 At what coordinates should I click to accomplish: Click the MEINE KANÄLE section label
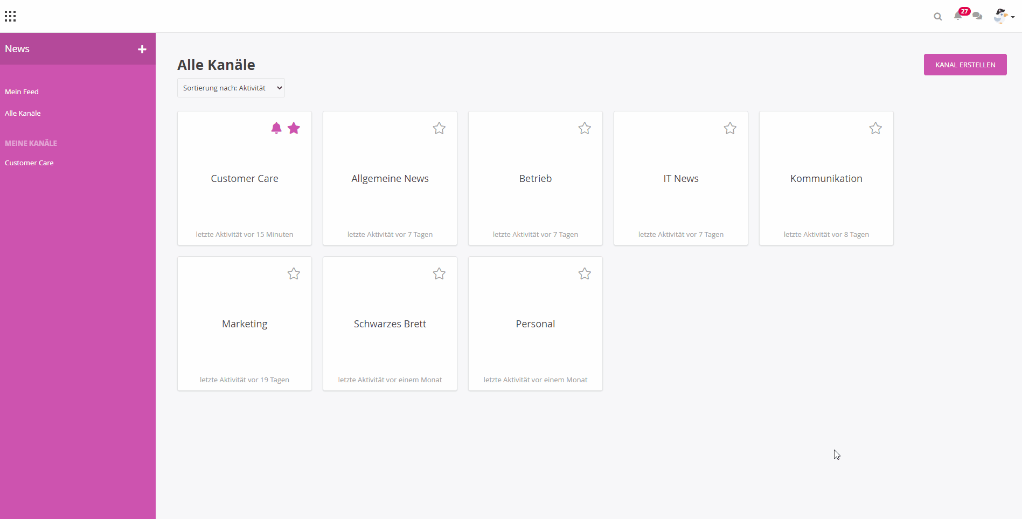(31, 143)
